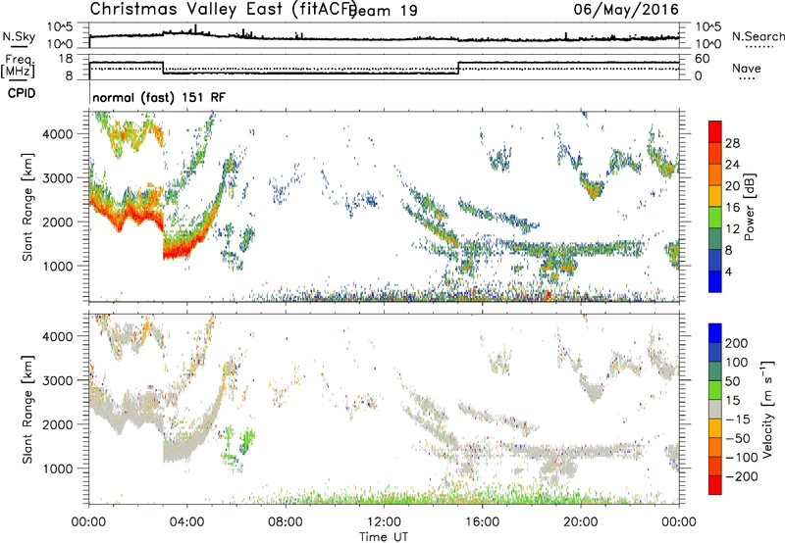Viewport: 785px width, 543px height.
Task: Click the '100' value on Velocity colorbar
Action: (x=737, y=363)
